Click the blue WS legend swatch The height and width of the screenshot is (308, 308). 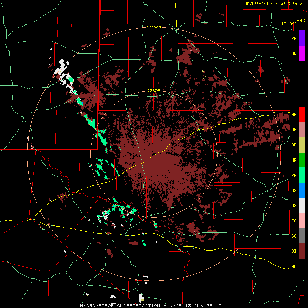pyautogui.click(x=302, y=190)
